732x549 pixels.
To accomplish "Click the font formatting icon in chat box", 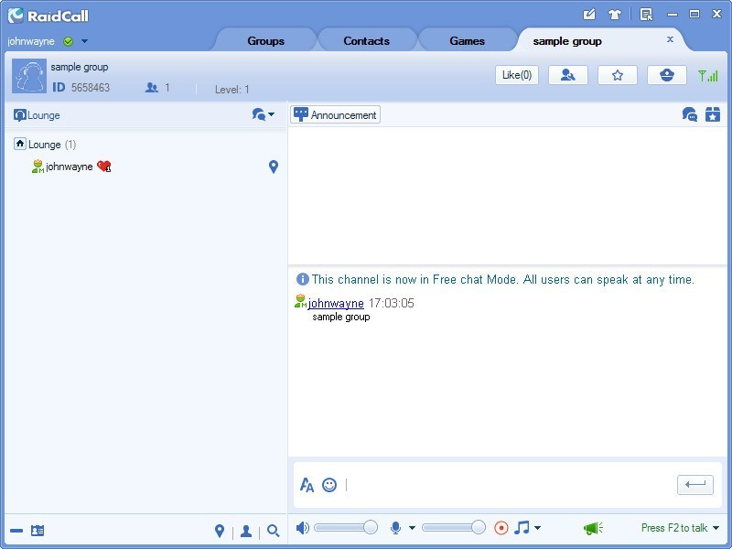I will (307, 485).
